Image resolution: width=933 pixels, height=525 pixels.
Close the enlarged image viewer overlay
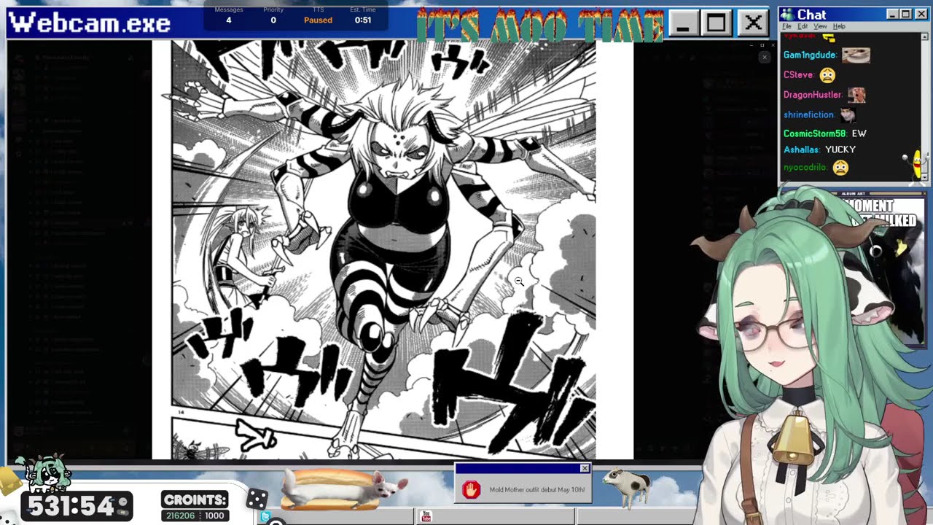765,57
